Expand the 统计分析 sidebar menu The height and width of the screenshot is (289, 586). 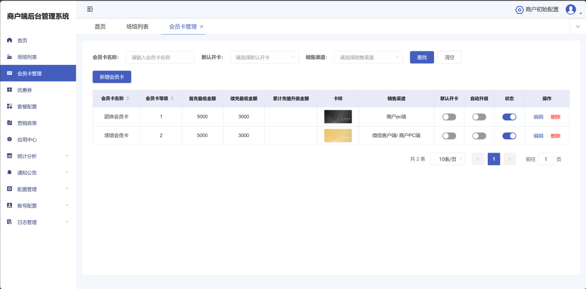pos(38,156)
